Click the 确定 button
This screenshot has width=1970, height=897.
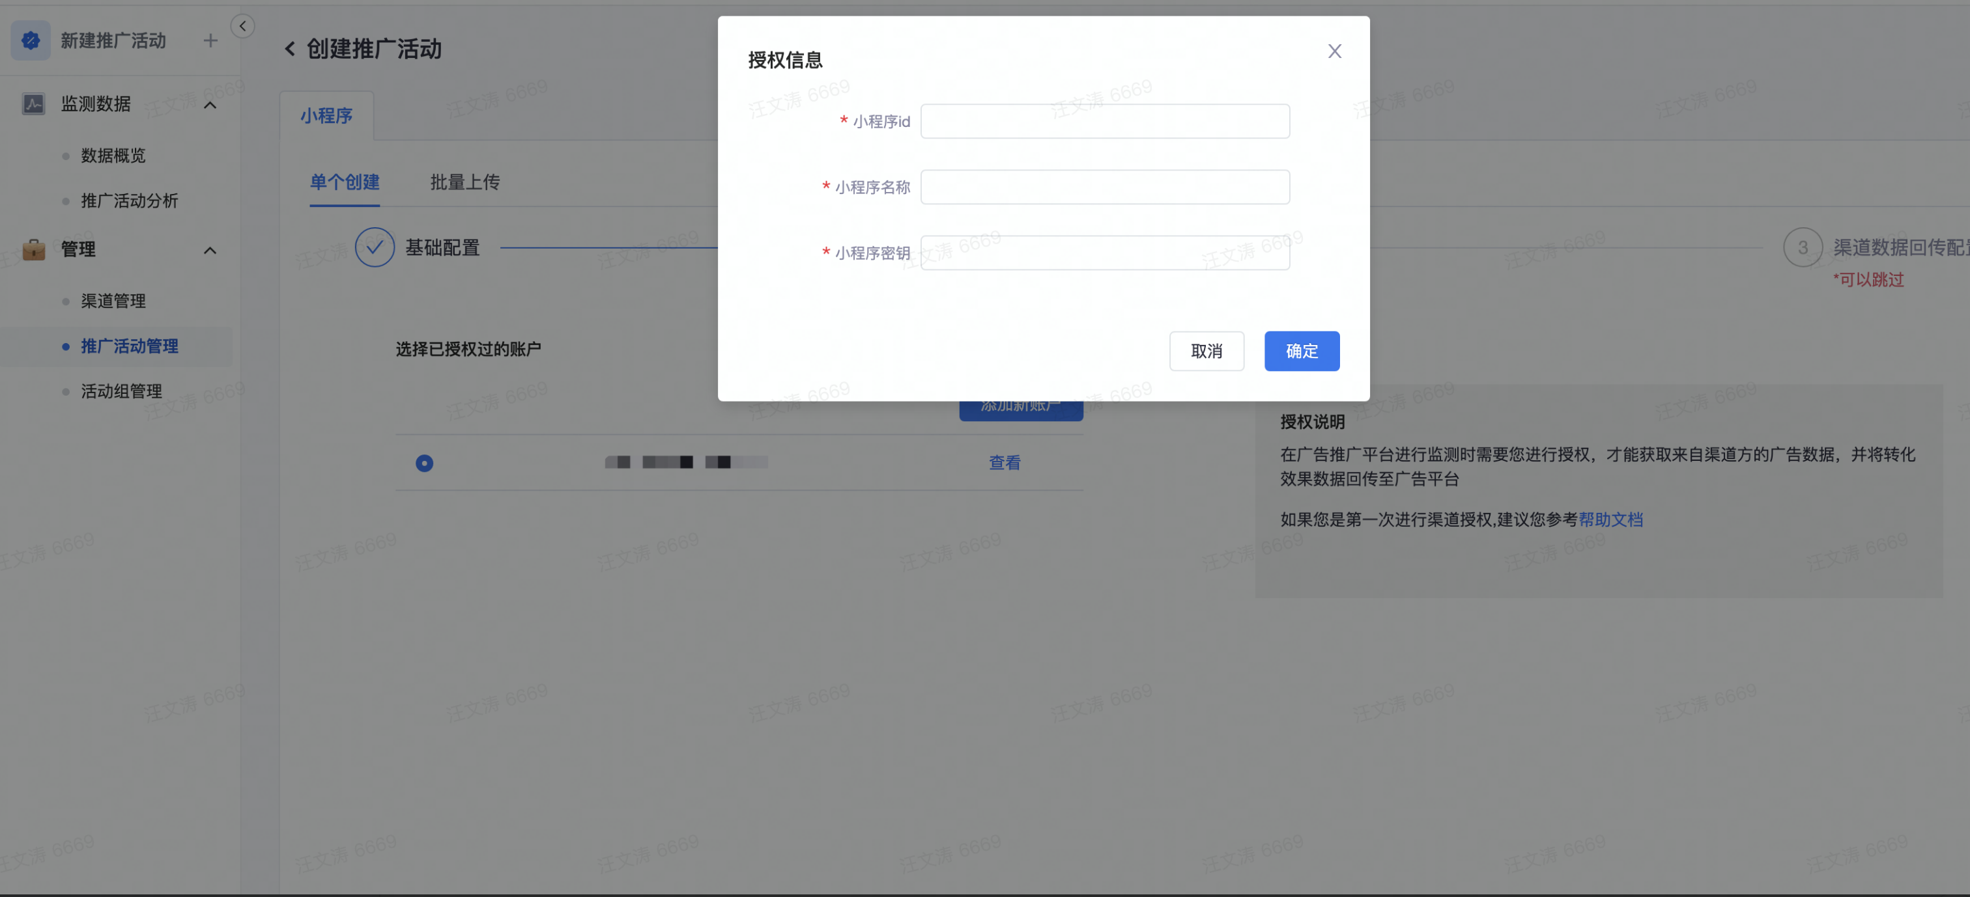pos(1302,351)
